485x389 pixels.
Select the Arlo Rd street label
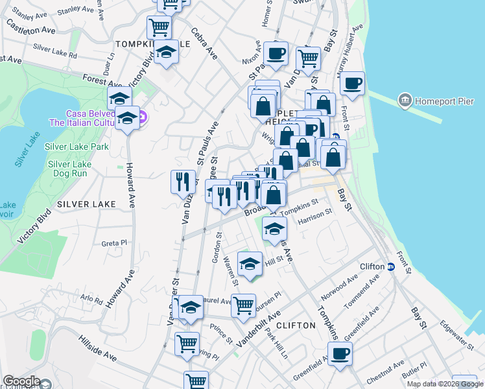pos(91,299)
